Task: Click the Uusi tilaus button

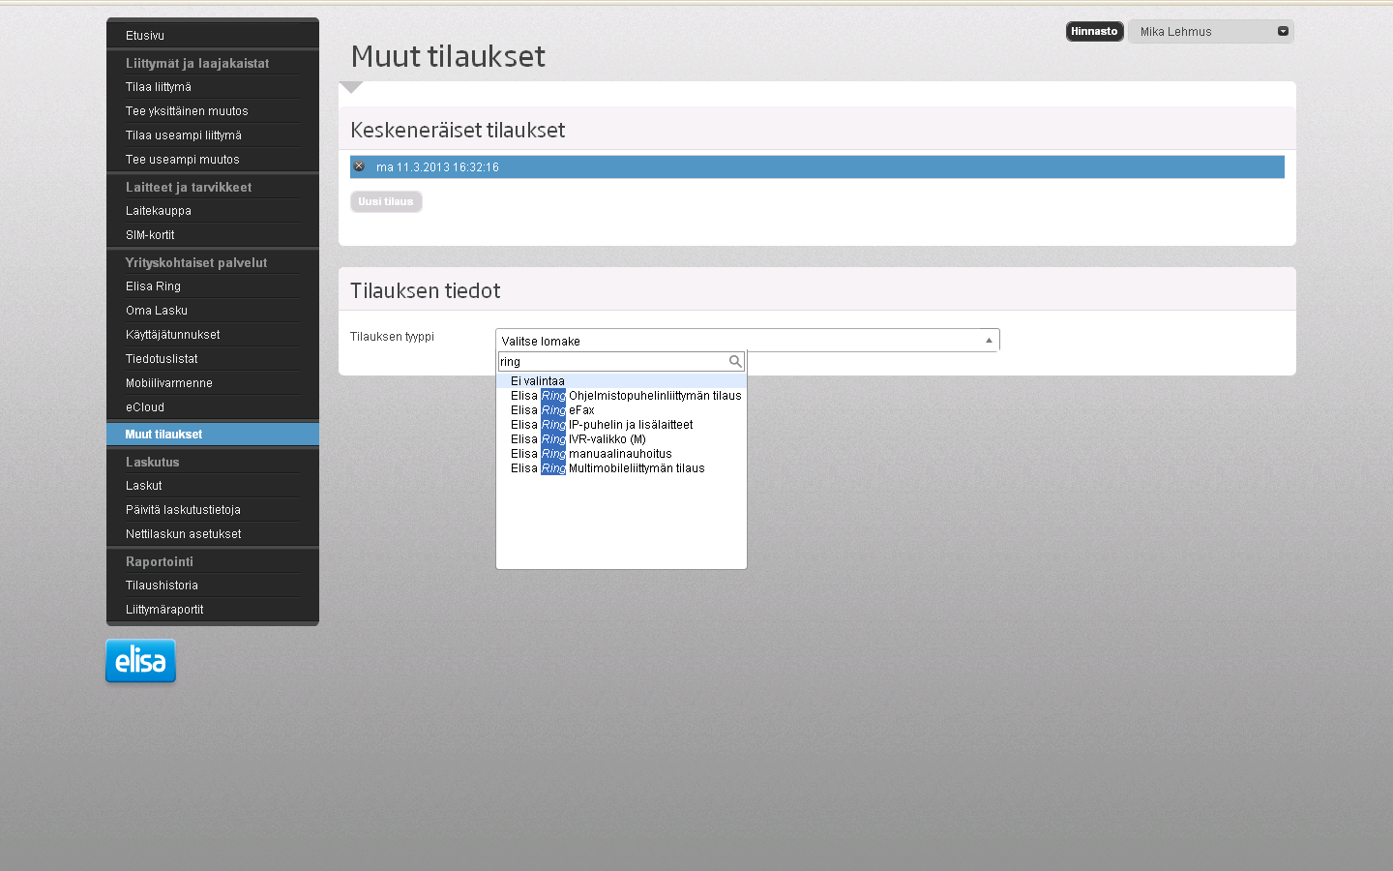Action: 386,201
